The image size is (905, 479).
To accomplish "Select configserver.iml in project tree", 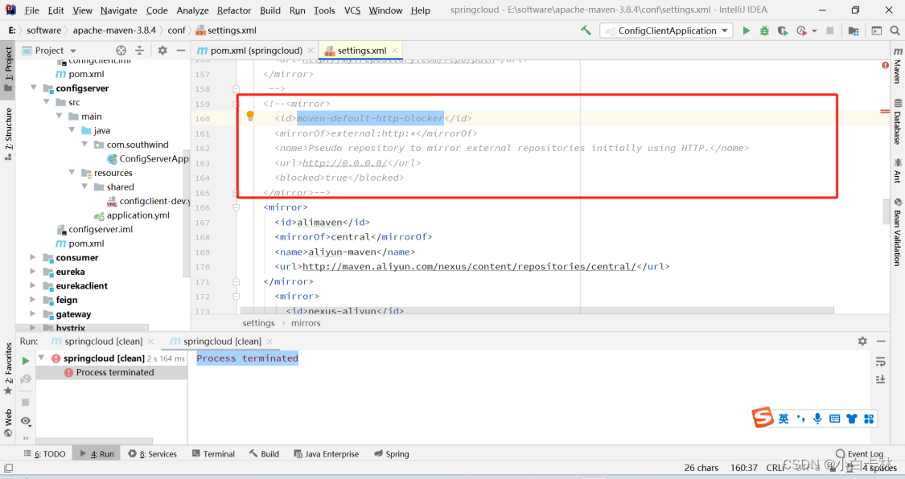I will point(101,229).
